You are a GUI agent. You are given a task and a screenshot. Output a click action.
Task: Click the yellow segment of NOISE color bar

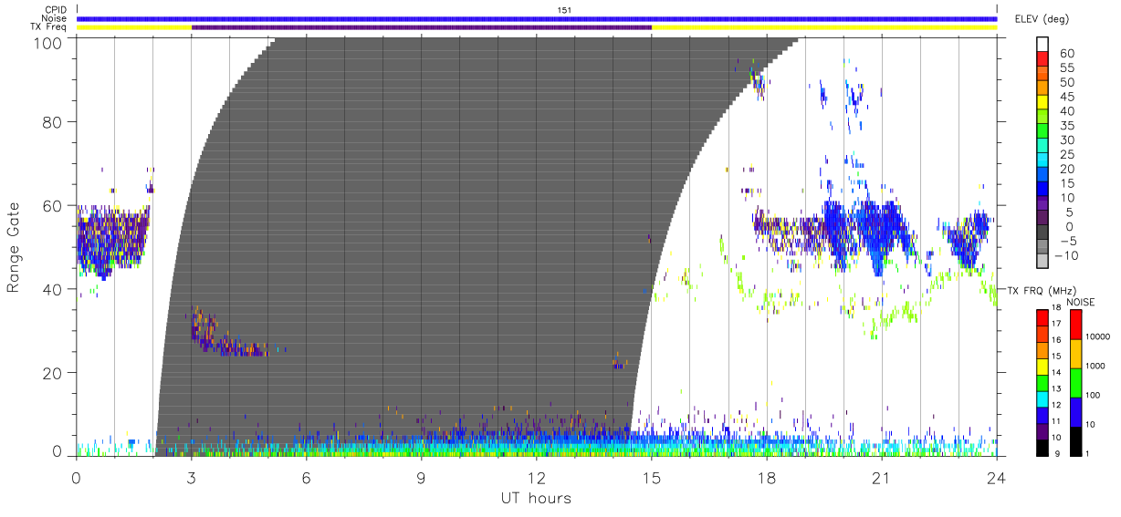(x=1075, y=354)
